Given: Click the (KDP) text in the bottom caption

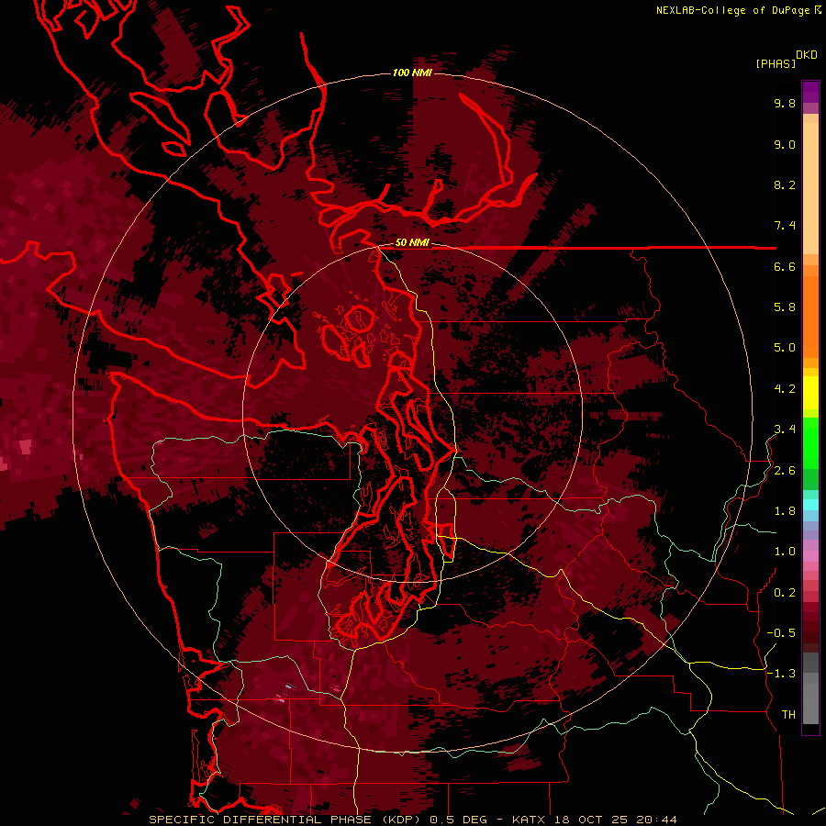Looking at the screenshot, I should coord(401,820).
